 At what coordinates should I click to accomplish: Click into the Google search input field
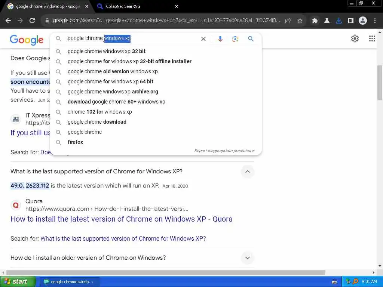click(132, 38)
